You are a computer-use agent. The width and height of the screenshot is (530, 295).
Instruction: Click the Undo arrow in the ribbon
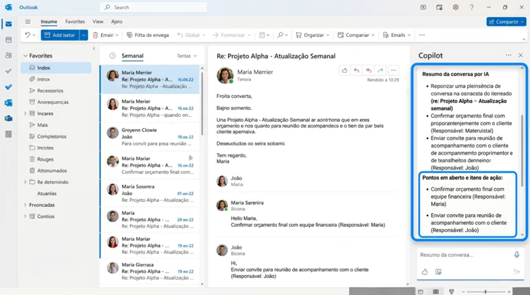click(x=28, y=35)
